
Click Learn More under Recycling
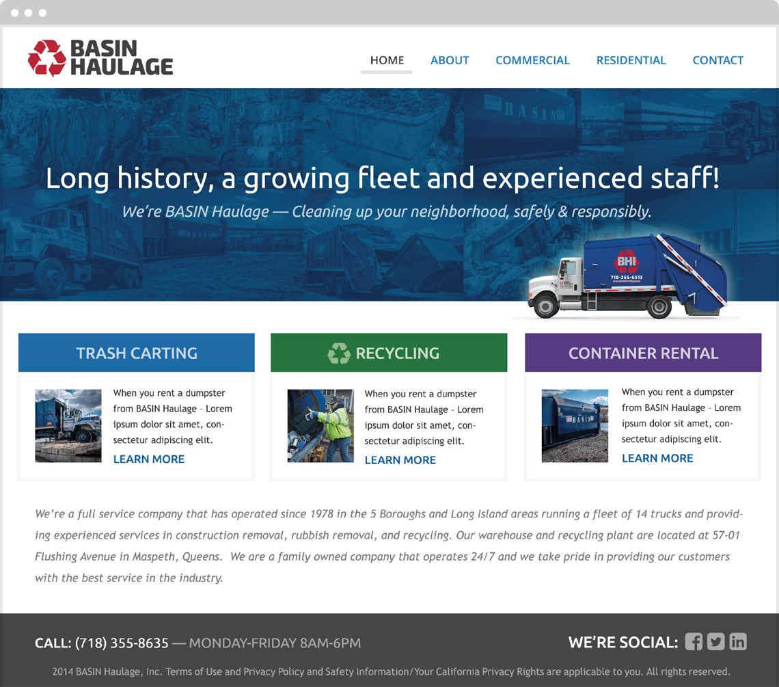[x=400, y=460]
